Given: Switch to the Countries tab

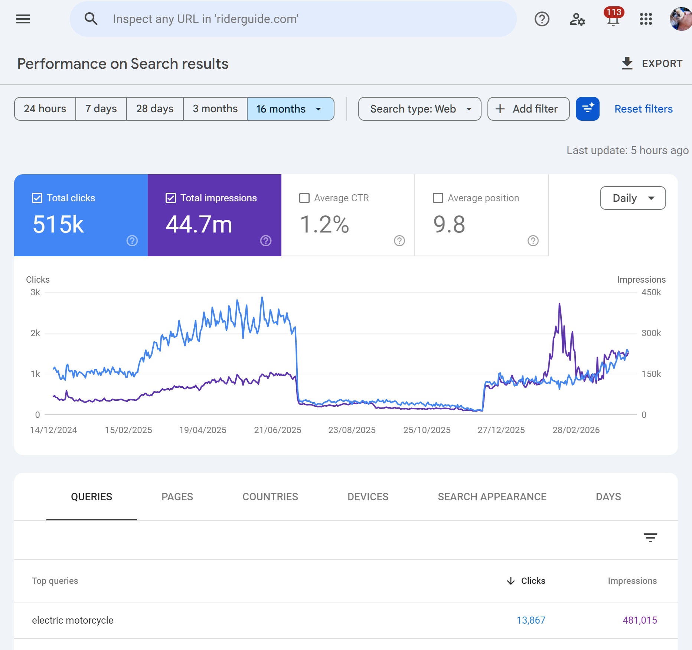Looking at the screenshot, I should point(270,497).
